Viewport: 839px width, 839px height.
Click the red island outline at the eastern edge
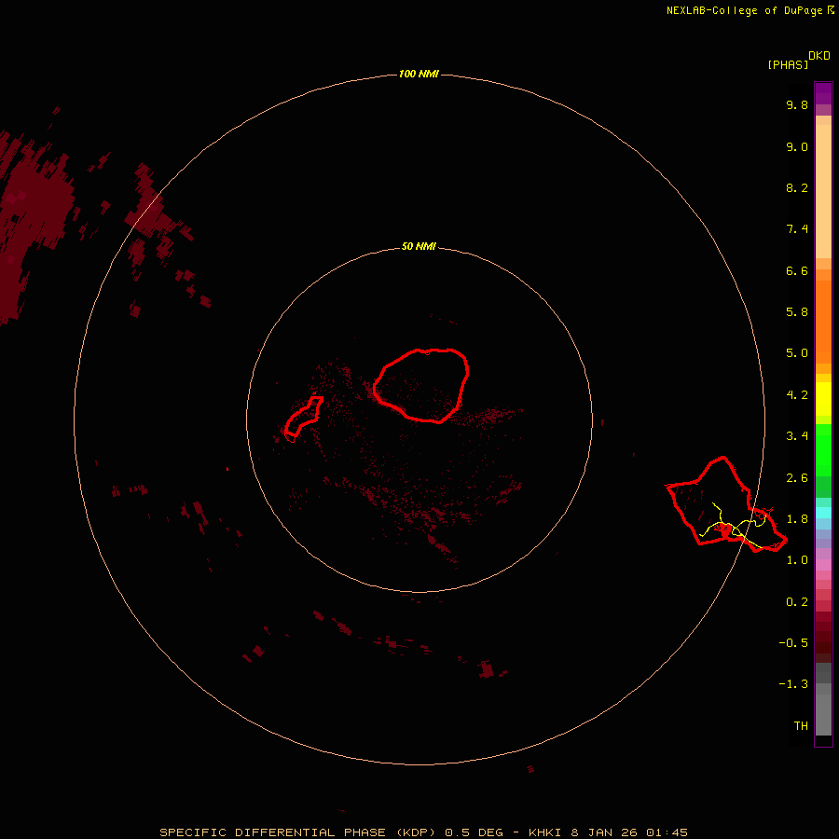(x=726, y=504)
